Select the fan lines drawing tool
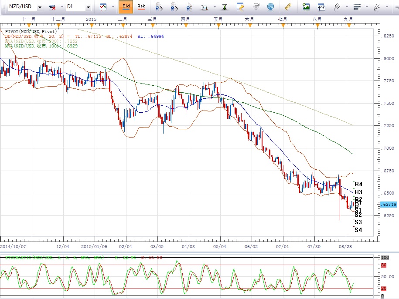 point(377,7)
